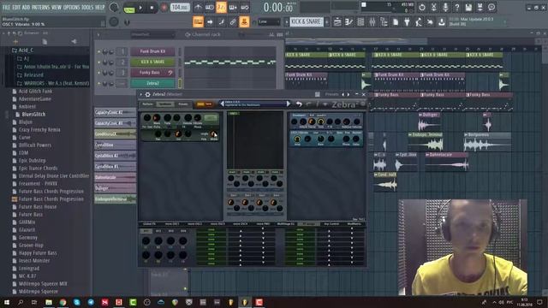548x308 pixels.
Task: Click the Play button in transport bar
Action: [140, 8]
